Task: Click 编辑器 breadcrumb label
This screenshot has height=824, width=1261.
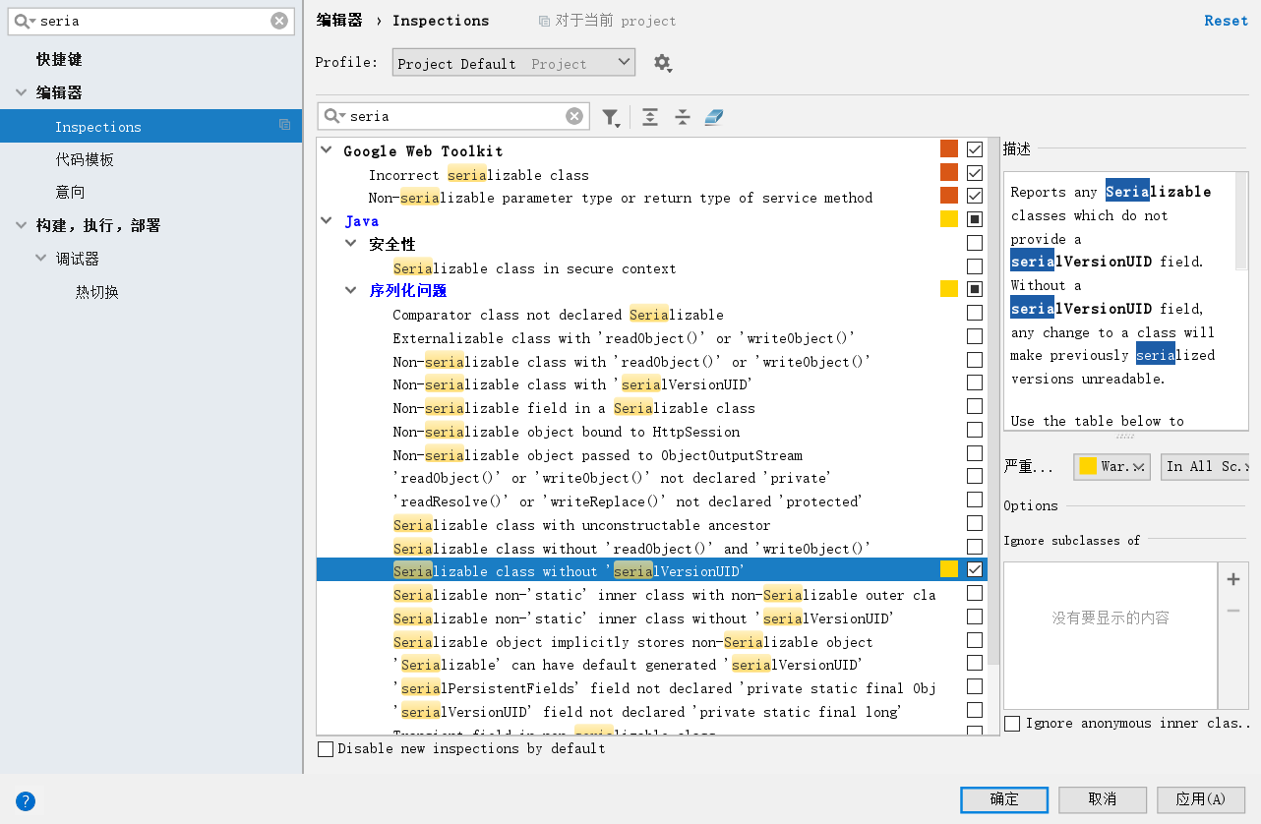Action: [339, 20]
